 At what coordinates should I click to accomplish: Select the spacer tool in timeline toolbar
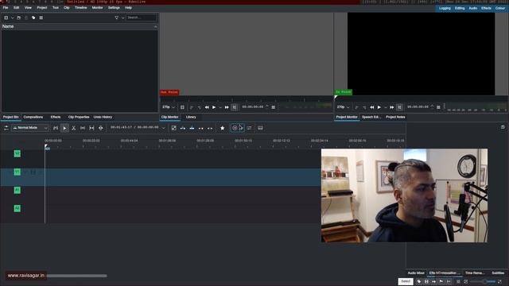83,128
